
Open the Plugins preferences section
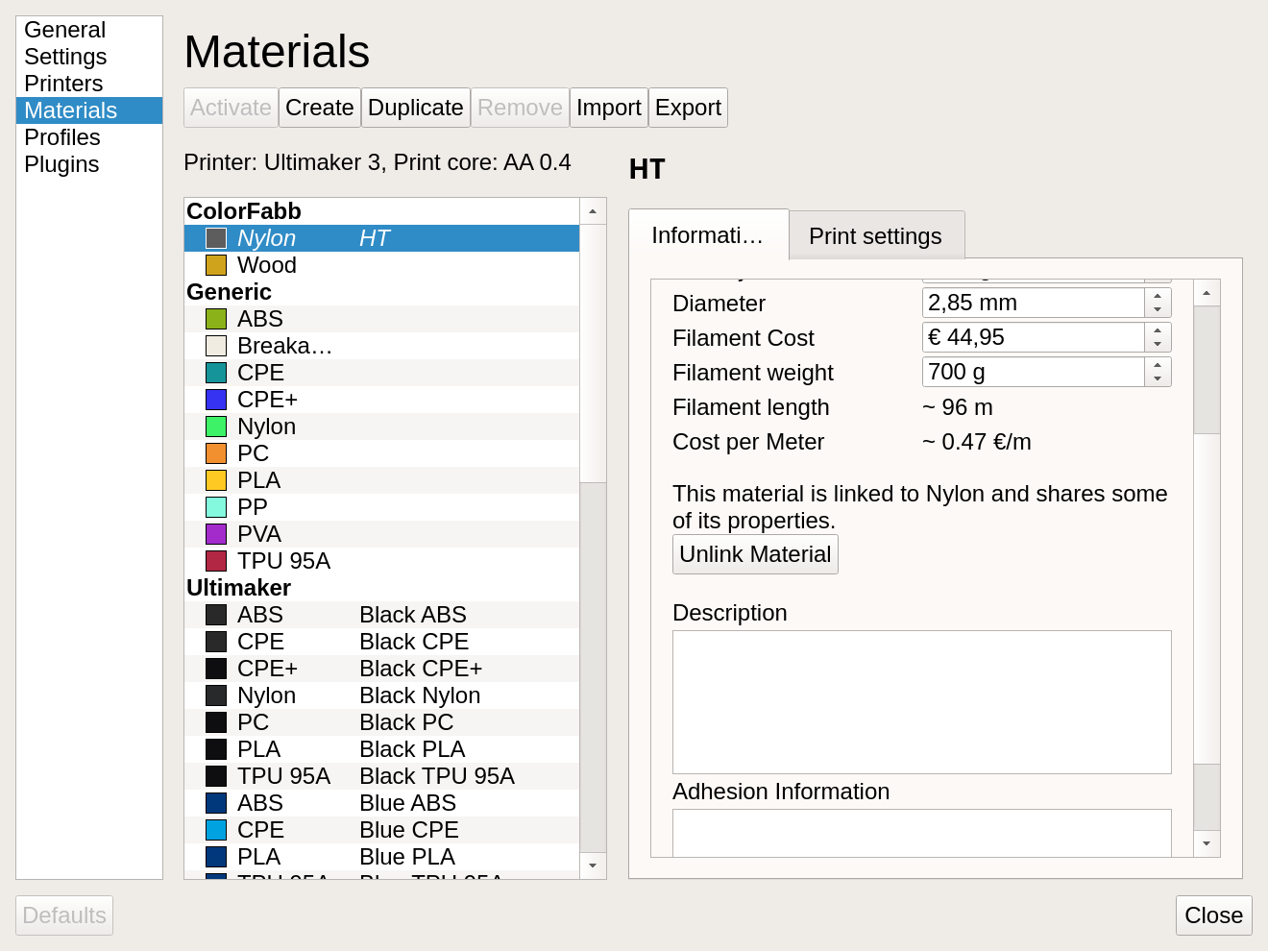[61, 164]
